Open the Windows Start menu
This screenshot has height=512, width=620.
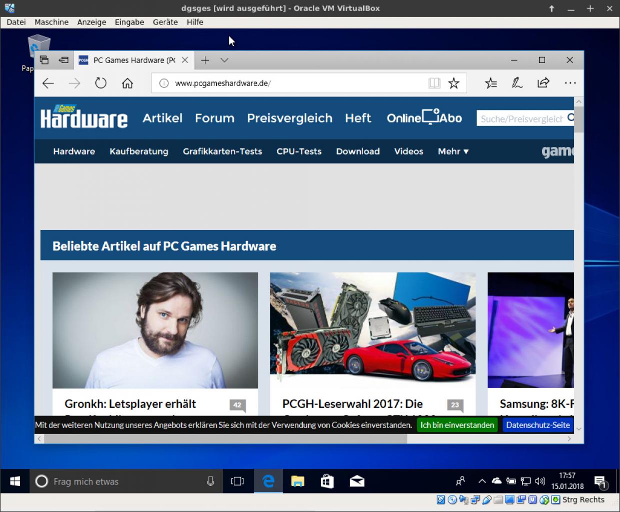[15, 481]
